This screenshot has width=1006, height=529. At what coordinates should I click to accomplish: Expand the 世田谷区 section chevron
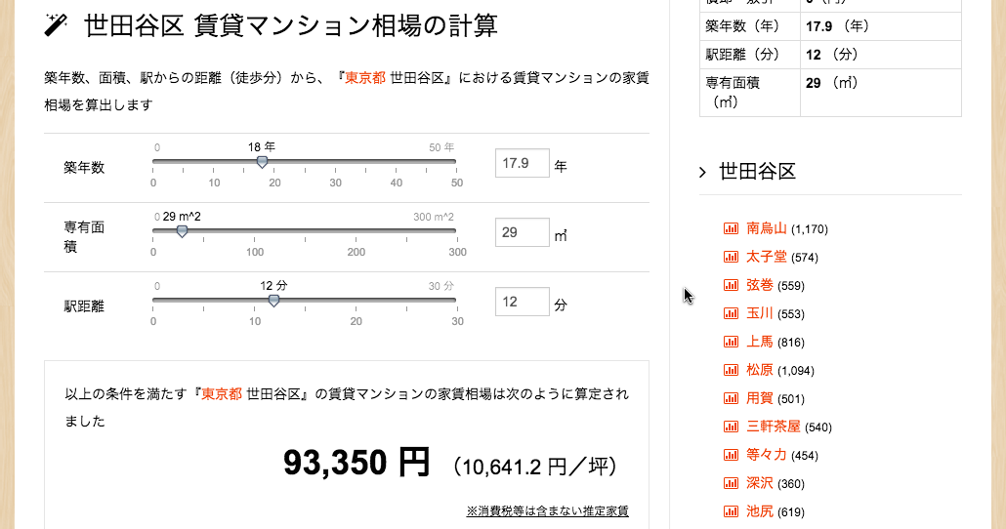pos(702,172)
